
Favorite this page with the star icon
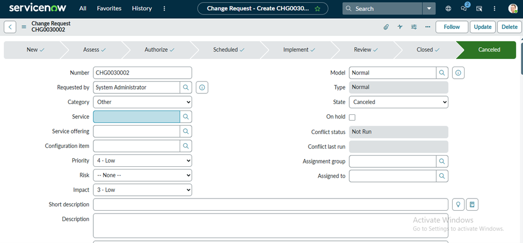pos(318,9)
